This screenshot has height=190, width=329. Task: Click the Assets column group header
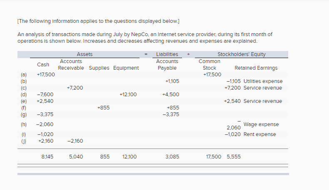tap(85, 54)
